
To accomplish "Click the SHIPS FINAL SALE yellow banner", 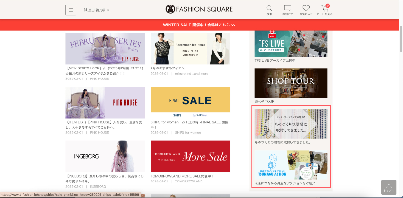I will pos(190,102).
